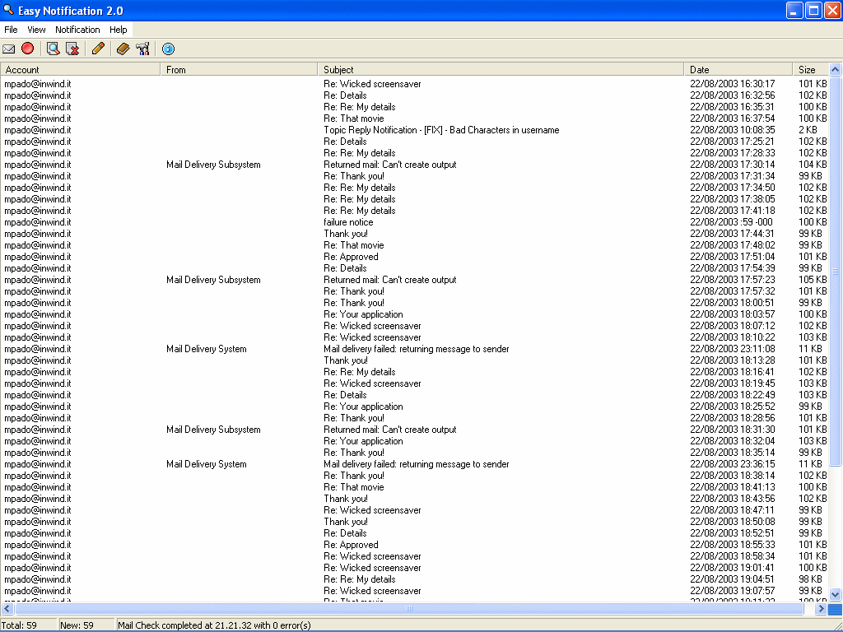Click the envelope check mail toolbar icon
This screenshot has width=843, height=632.
click(x=8, y=49)
